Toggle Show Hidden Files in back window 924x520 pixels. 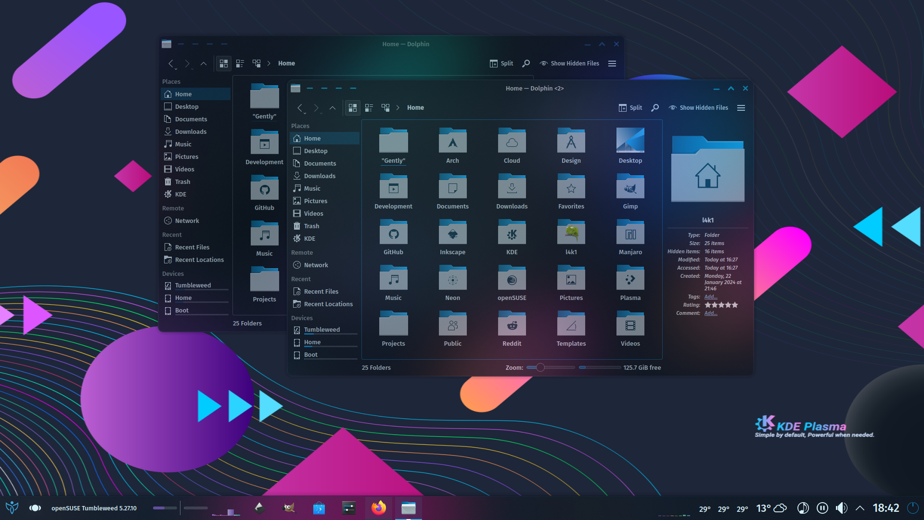coord(569,64)
